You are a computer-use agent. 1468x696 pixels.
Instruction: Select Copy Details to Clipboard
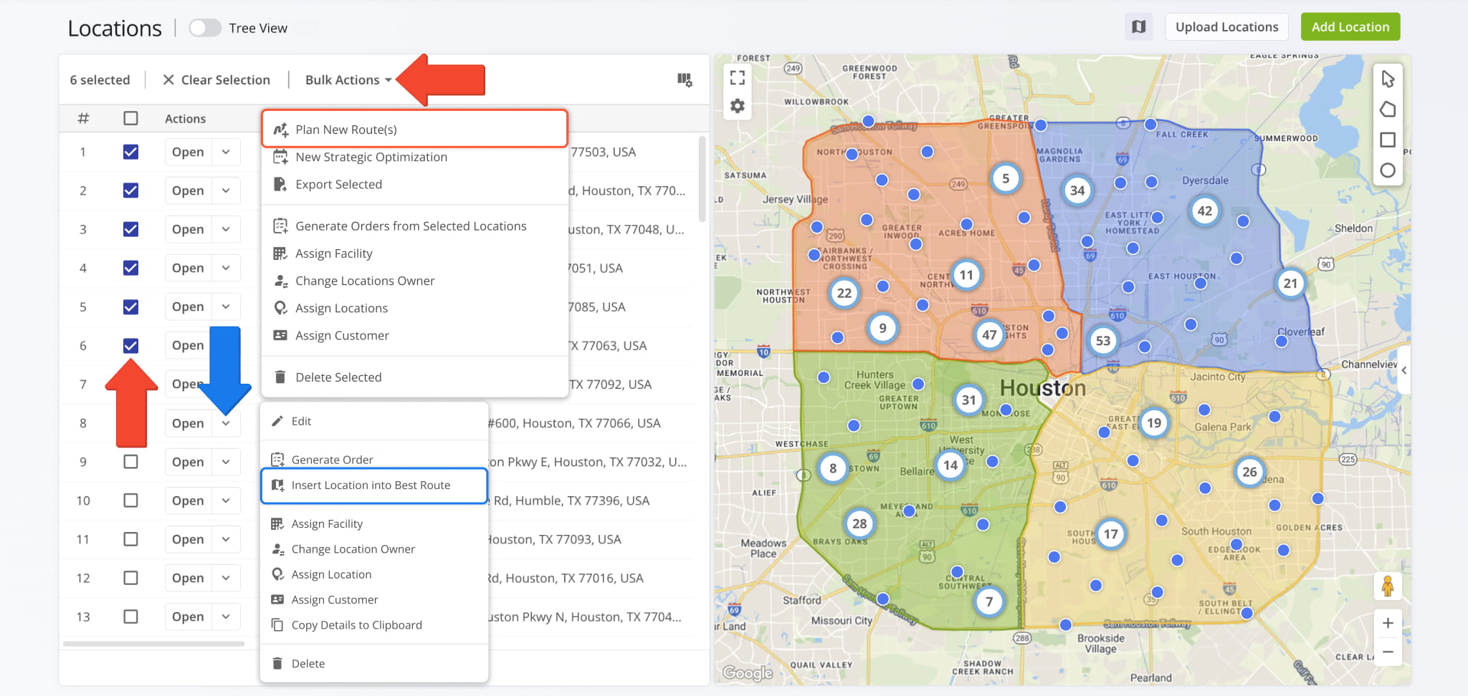click(x=374, y=624)
